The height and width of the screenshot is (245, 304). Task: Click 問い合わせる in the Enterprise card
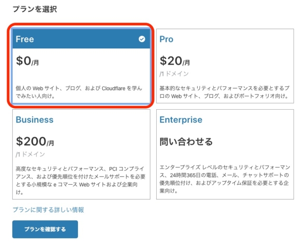click(186, 141)
